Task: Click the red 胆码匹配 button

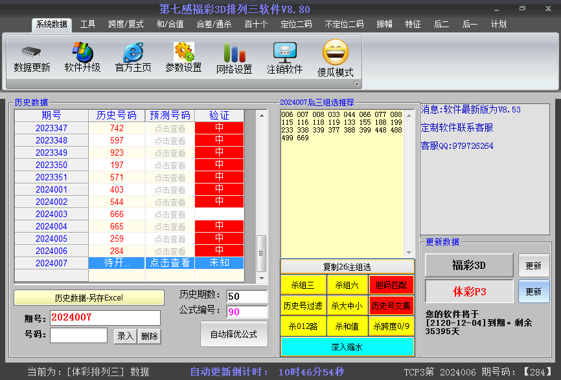Action: (x=391, y=285)
